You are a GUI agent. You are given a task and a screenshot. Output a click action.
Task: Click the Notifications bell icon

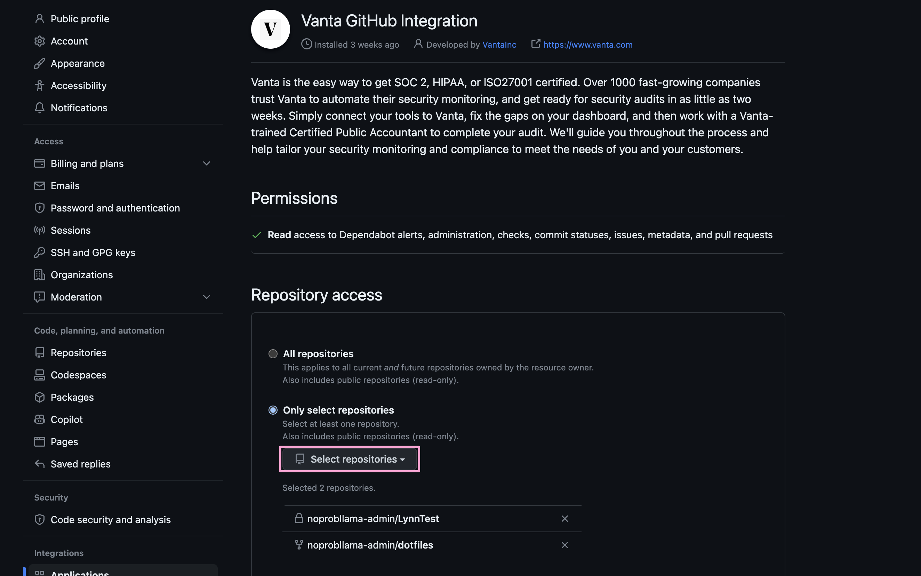[x=40, y=108]
